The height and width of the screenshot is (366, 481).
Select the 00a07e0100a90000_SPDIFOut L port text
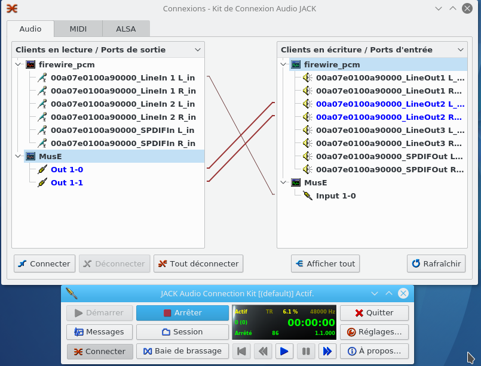389,156
